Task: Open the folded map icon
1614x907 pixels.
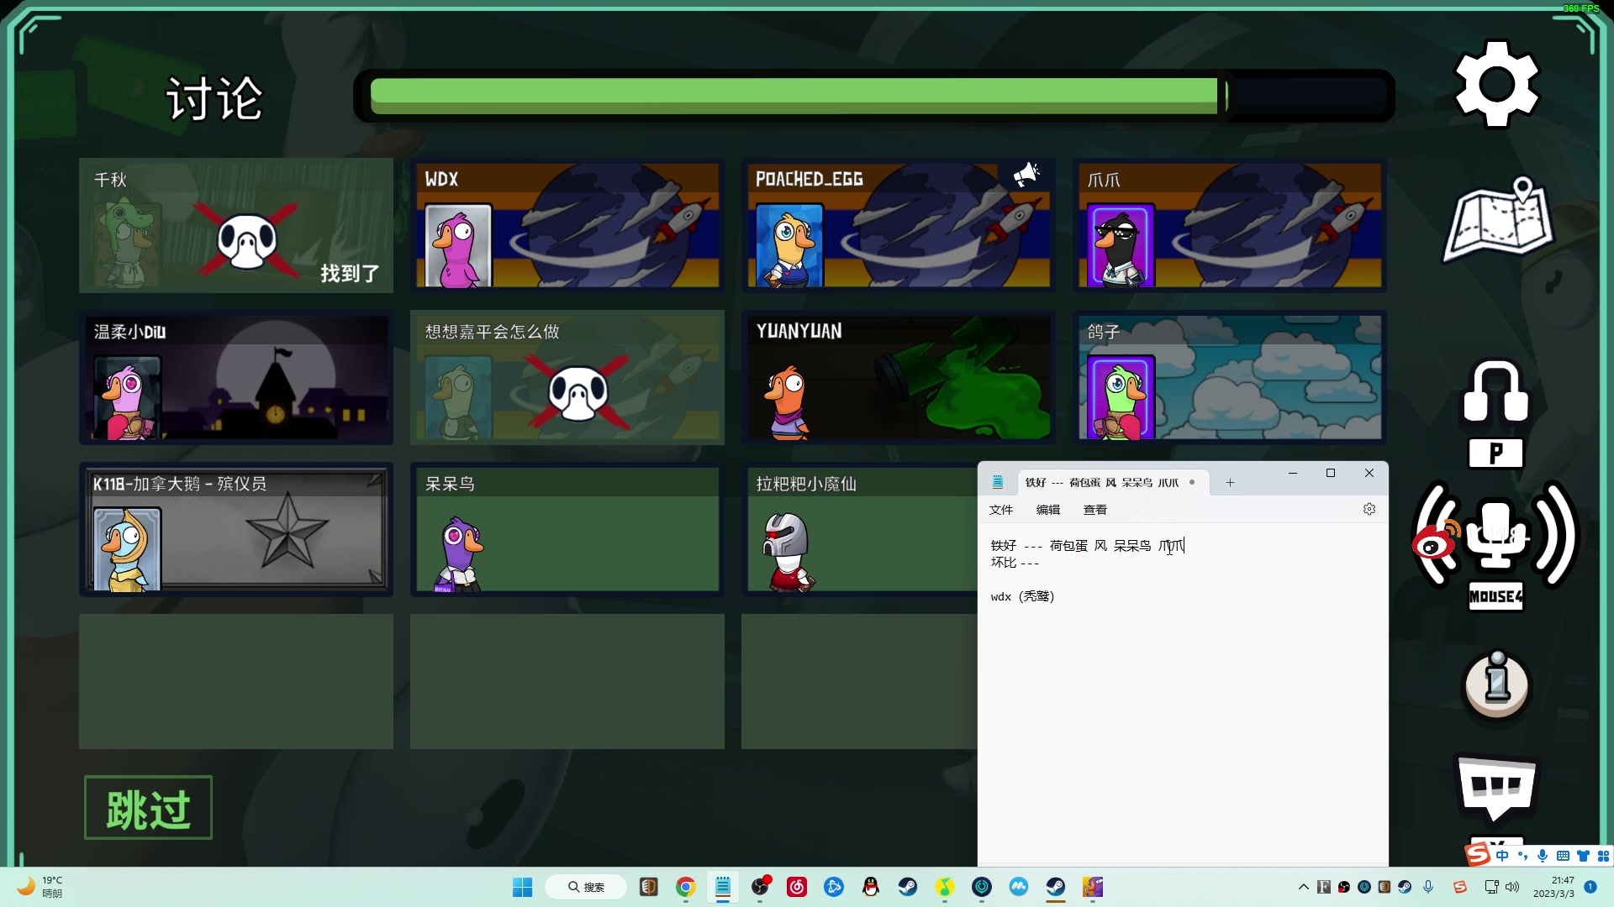Action: (1499, 218)
